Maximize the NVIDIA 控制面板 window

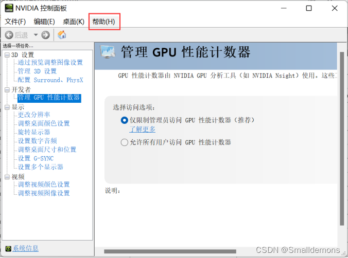pos(309,8)
